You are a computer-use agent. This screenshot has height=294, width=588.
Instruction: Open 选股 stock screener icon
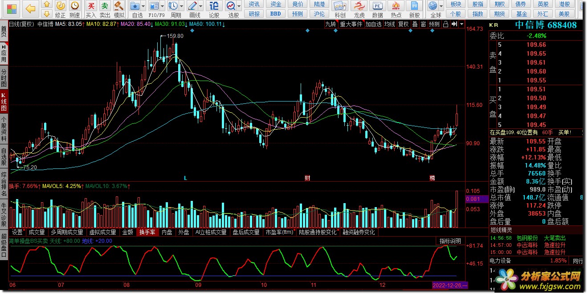(231, 6)
